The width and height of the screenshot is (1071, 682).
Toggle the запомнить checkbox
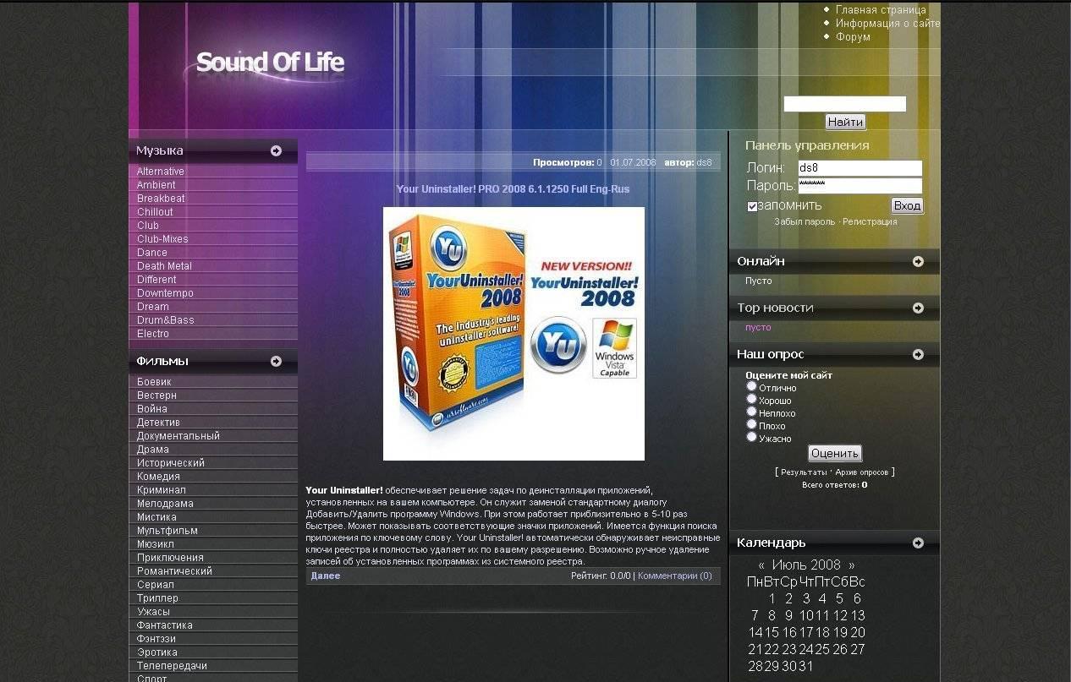point(752,206)
